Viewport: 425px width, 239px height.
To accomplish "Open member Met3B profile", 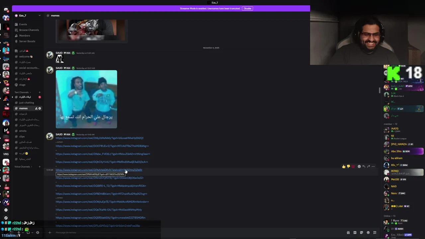I will coord(403,179).
